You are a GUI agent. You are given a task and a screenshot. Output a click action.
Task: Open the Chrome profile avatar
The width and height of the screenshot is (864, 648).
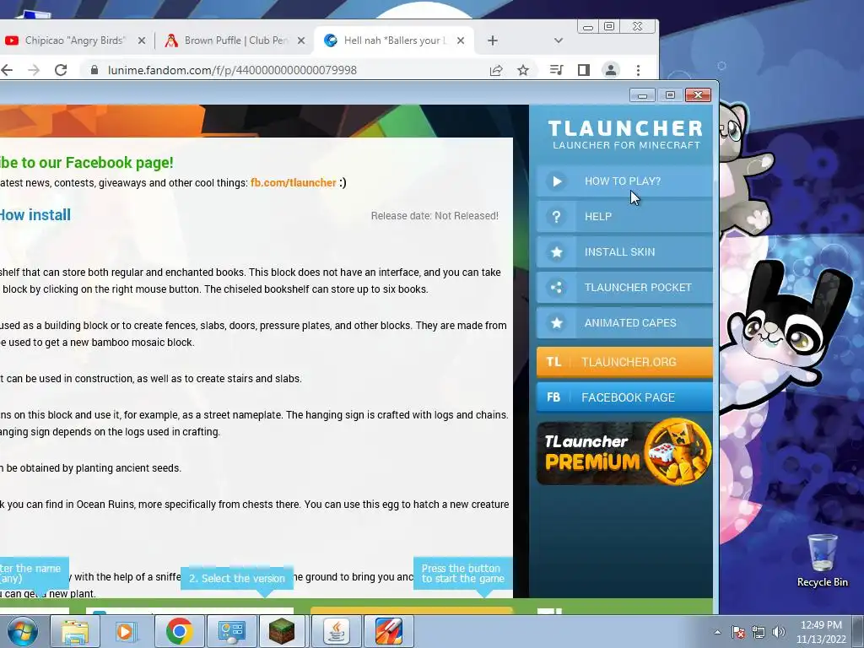click(x=611, y=70)
